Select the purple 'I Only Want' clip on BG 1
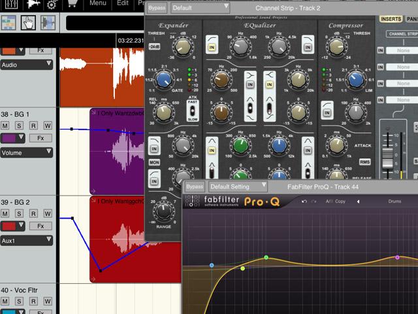 118,152
